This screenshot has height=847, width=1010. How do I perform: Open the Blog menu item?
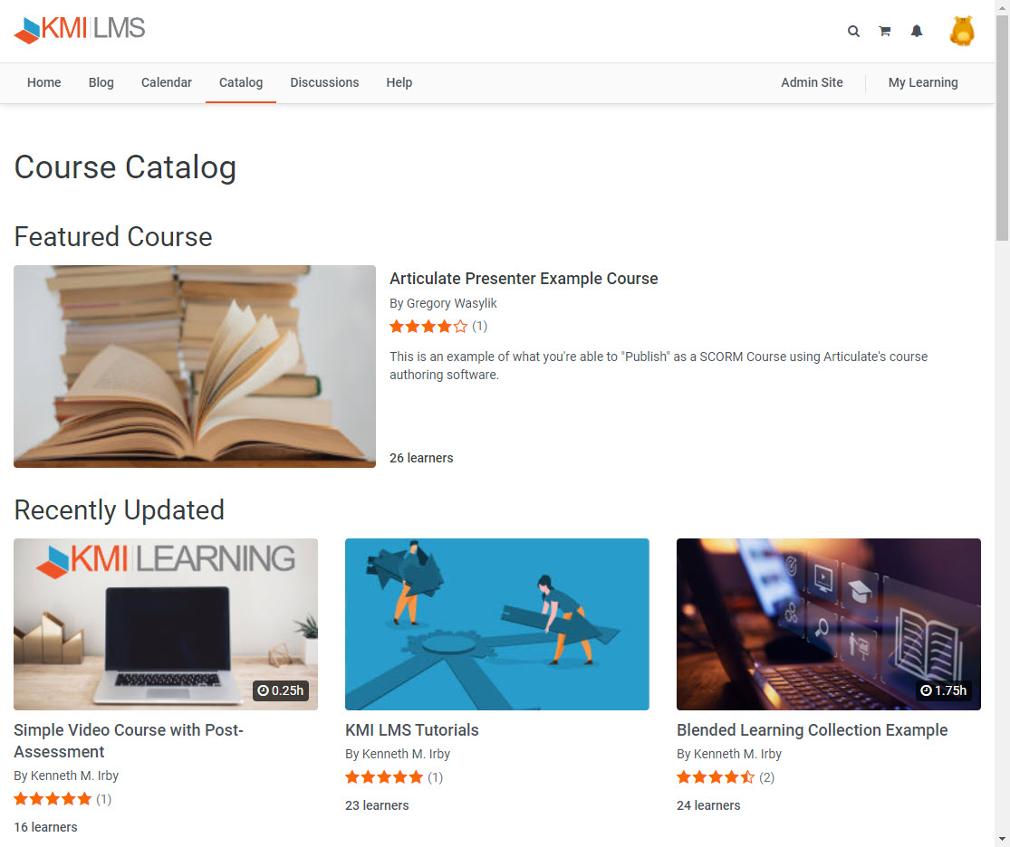click(x=101, y=82)
